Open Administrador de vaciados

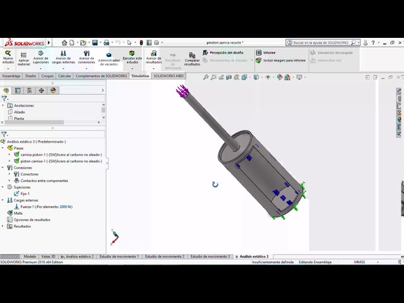pos(109,59)
